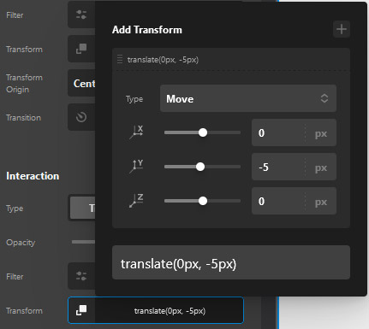
Task: Click the Transition timer icon
Action: point(81,117)
